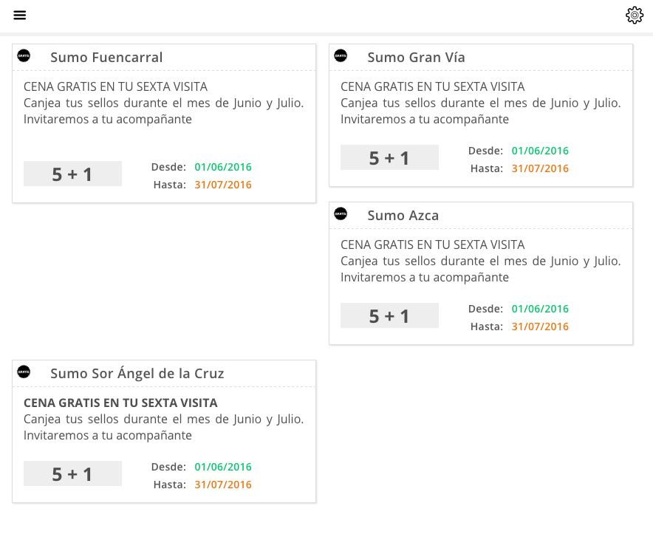Click the Sumo Azca gratis badge icon
The width and height of the screenshot is (653, 554).
pyautogui.click(x=341, y=213)
